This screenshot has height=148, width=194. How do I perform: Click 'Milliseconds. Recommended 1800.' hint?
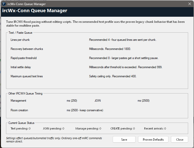coord(110,49)
